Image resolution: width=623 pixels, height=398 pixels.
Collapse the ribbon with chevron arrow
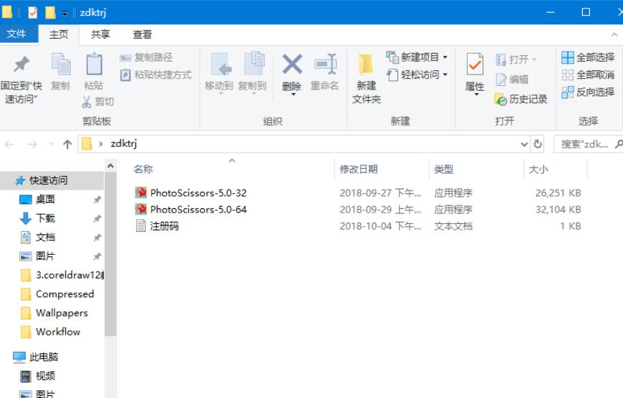pos(614,35)
